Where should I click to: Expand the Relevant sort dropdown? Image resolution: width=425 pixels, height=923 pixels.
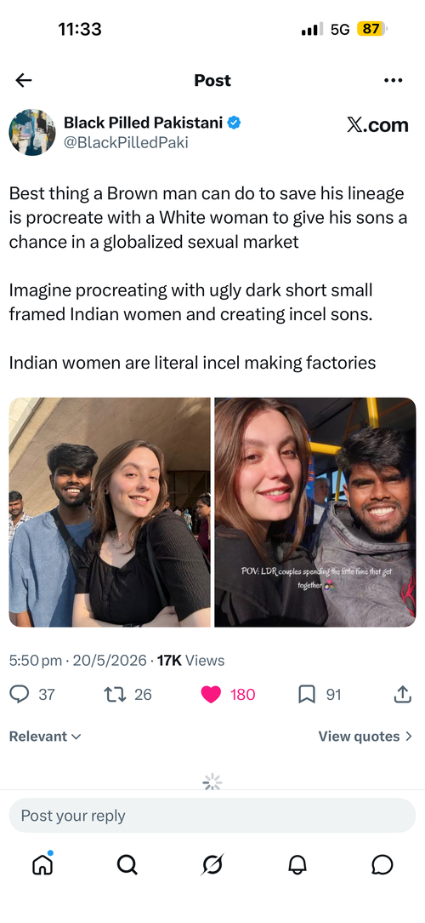point(45,737)
